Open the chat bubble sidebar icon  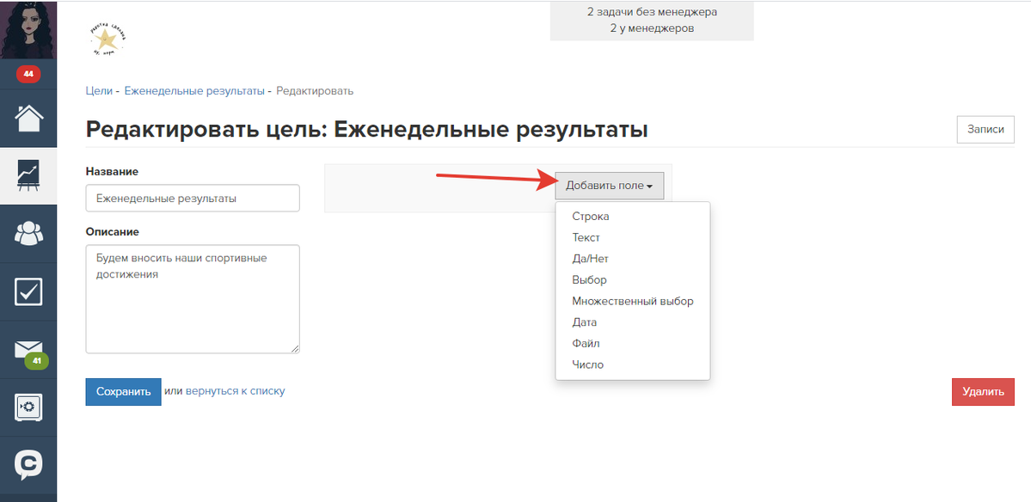(x=28, y=464)
